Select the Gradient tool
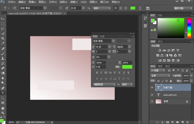 click(3, 73)
